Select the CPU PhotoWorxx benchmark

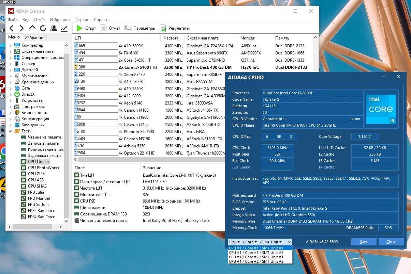pos(40,168)
